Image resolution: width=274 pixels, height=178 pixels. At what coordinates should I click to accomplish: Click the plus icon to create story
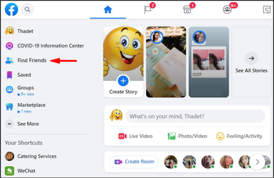(123, 81)
